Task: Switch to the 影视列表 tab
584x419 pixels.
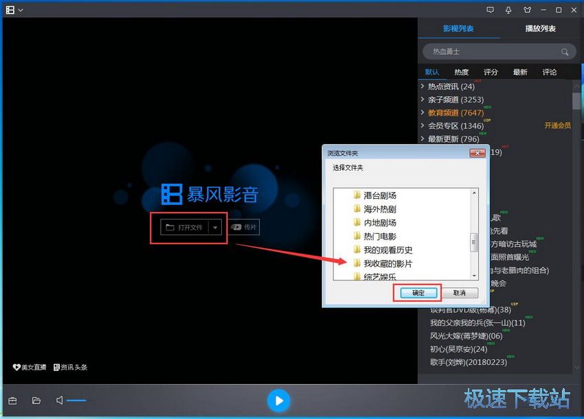Action: tap(458, 29)
